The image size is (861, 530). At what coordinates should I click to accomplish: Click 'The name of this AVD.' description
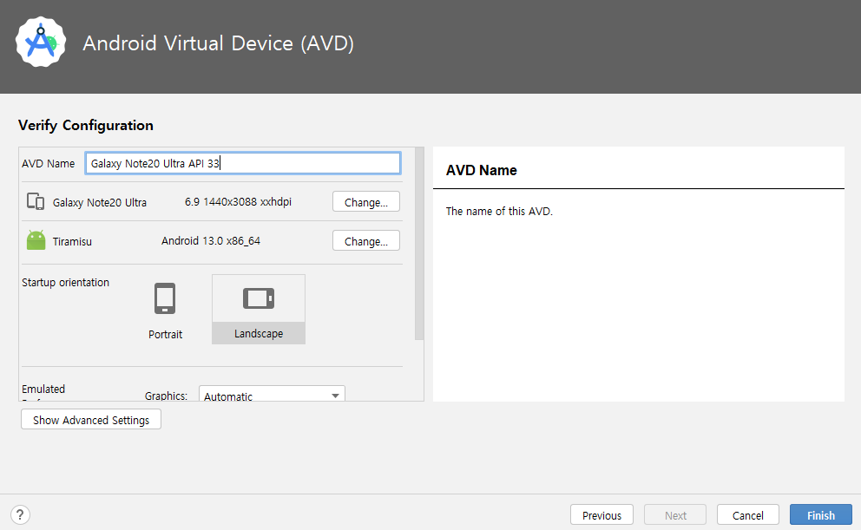[x=499, y=212]
